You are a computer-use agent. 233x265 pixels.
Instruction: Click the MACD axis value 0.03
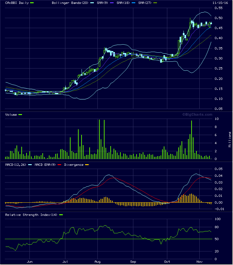[x=218, y=183]
